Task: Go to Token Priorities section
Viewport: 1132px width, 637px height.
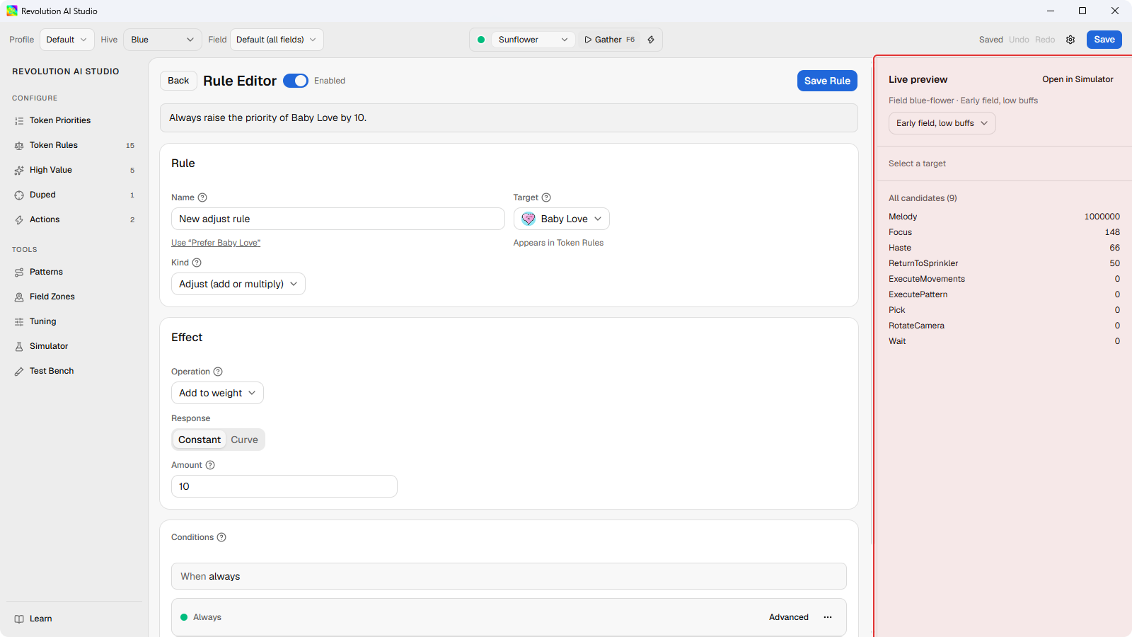Action: click(74, 120)
